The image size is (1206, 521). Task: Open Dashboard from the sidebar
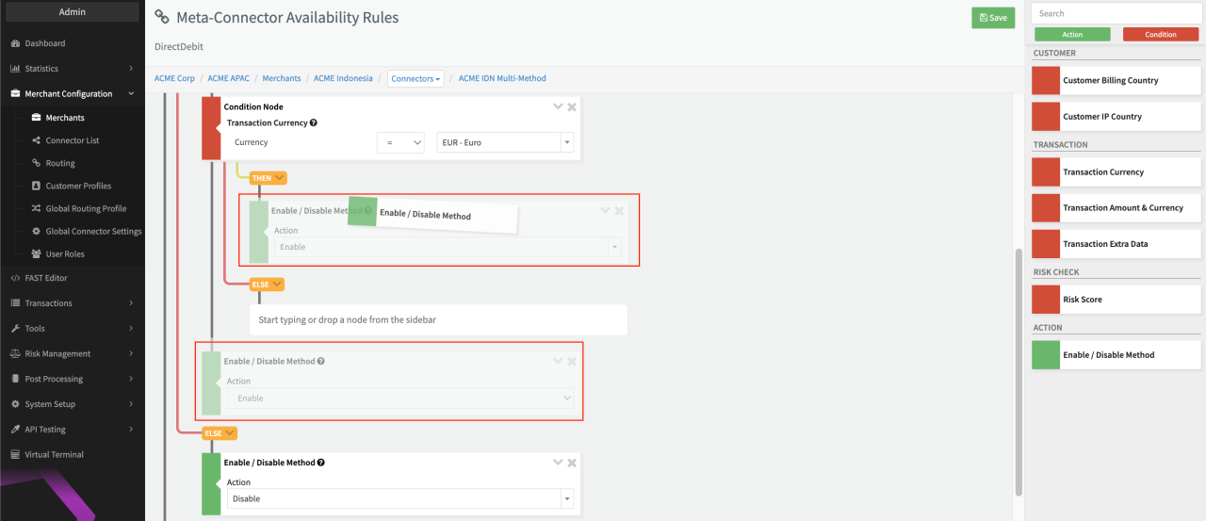point(45,43)
